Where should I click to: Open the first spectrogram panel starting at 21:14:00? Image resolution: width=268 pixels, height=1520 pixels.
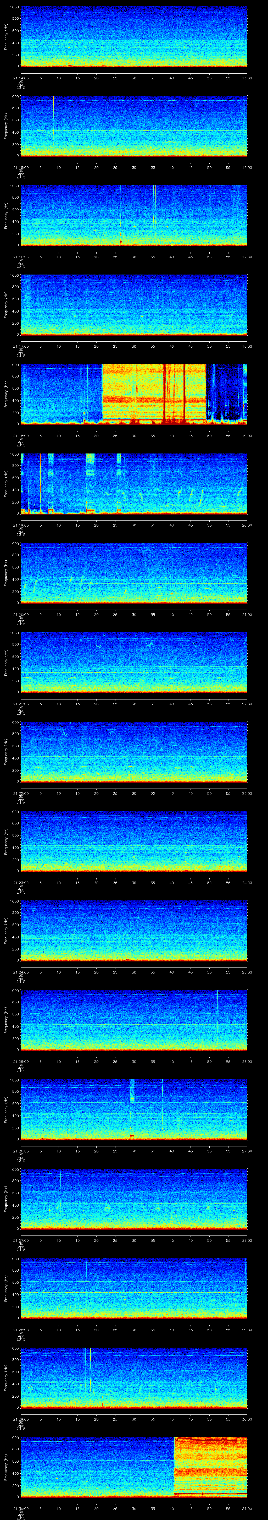pos(134,37)
